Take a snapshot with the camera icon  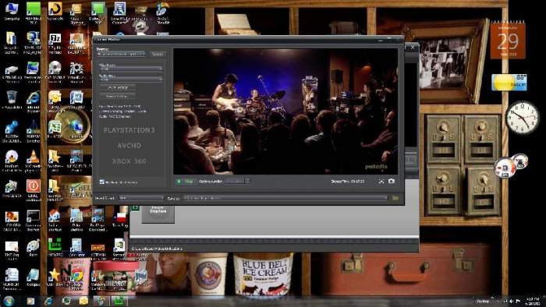click(392, 181)
